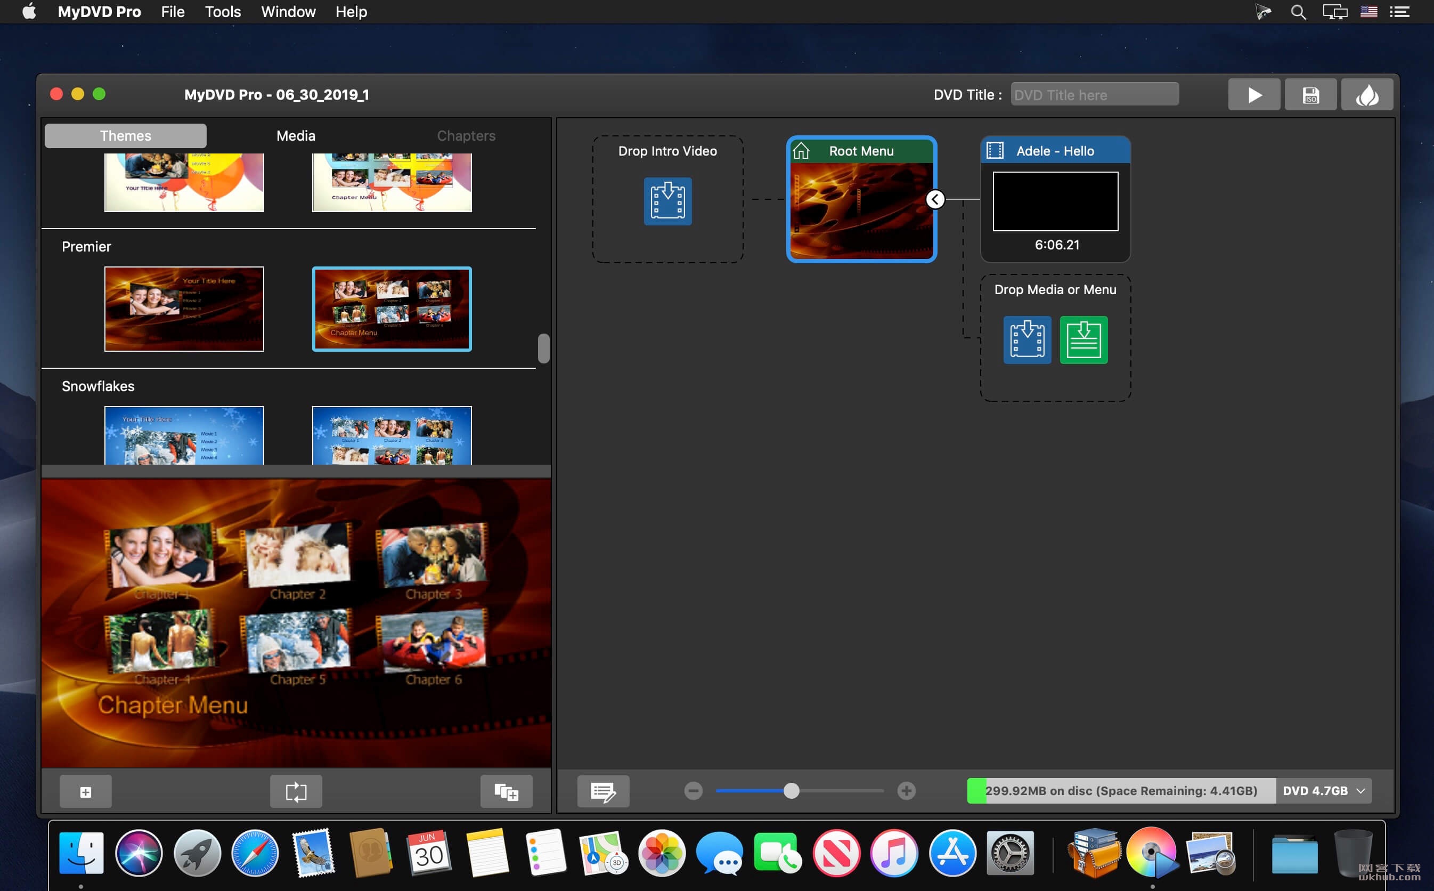Image resolution: width=1434 pixels, height=891 pixels.
Task: Open System Preferences gear in the Dock
Action: click(x=1010, y=852)
